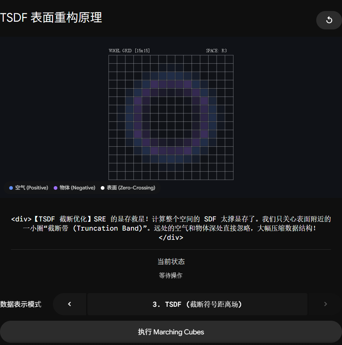Image resolution: width=342 pixels, height=345 pixels.
Task: Click the 空气 (Positive) legend text
Action: point(32,188)
